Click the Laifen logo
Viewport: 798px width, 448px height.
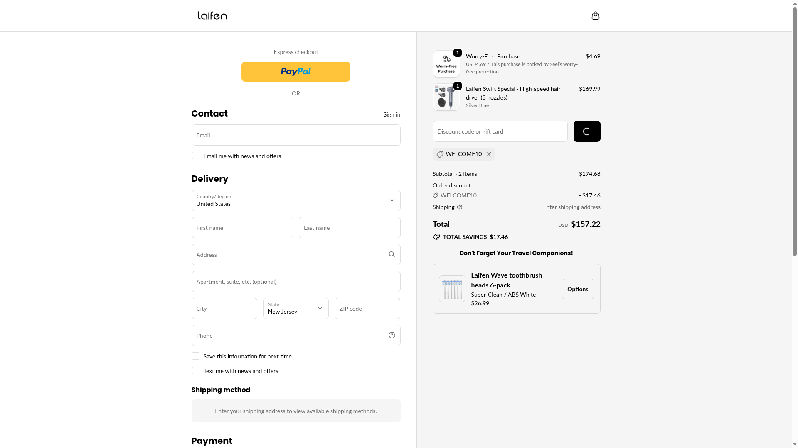point(212,16)
